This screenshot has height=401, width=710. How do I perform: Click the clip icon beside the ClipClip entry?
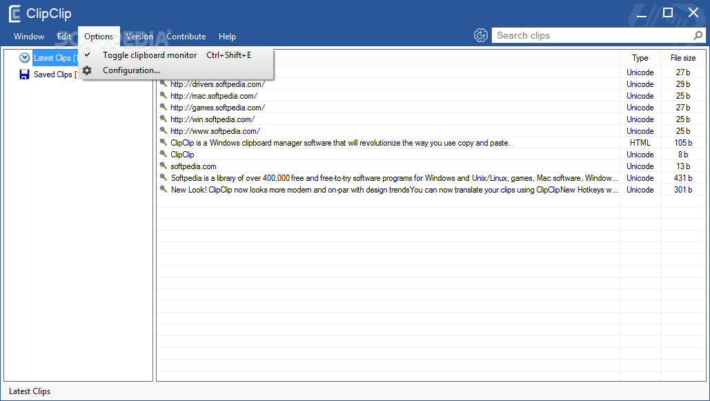pos(164,154)
